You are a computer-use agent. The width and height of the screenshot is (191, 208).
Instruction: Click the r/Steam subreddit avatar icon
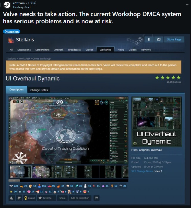(7, 5)
